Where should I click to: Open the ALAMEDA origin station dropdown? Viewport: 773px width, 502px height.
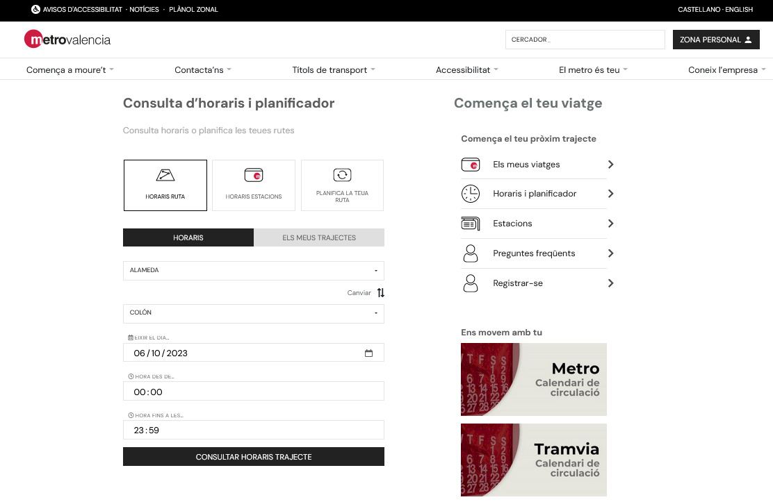(x=253, y=271)
